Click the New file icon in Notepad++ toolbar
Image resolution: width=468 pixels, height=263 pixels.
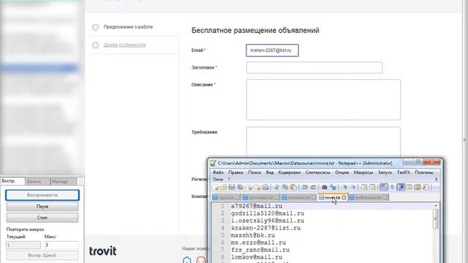215,187
